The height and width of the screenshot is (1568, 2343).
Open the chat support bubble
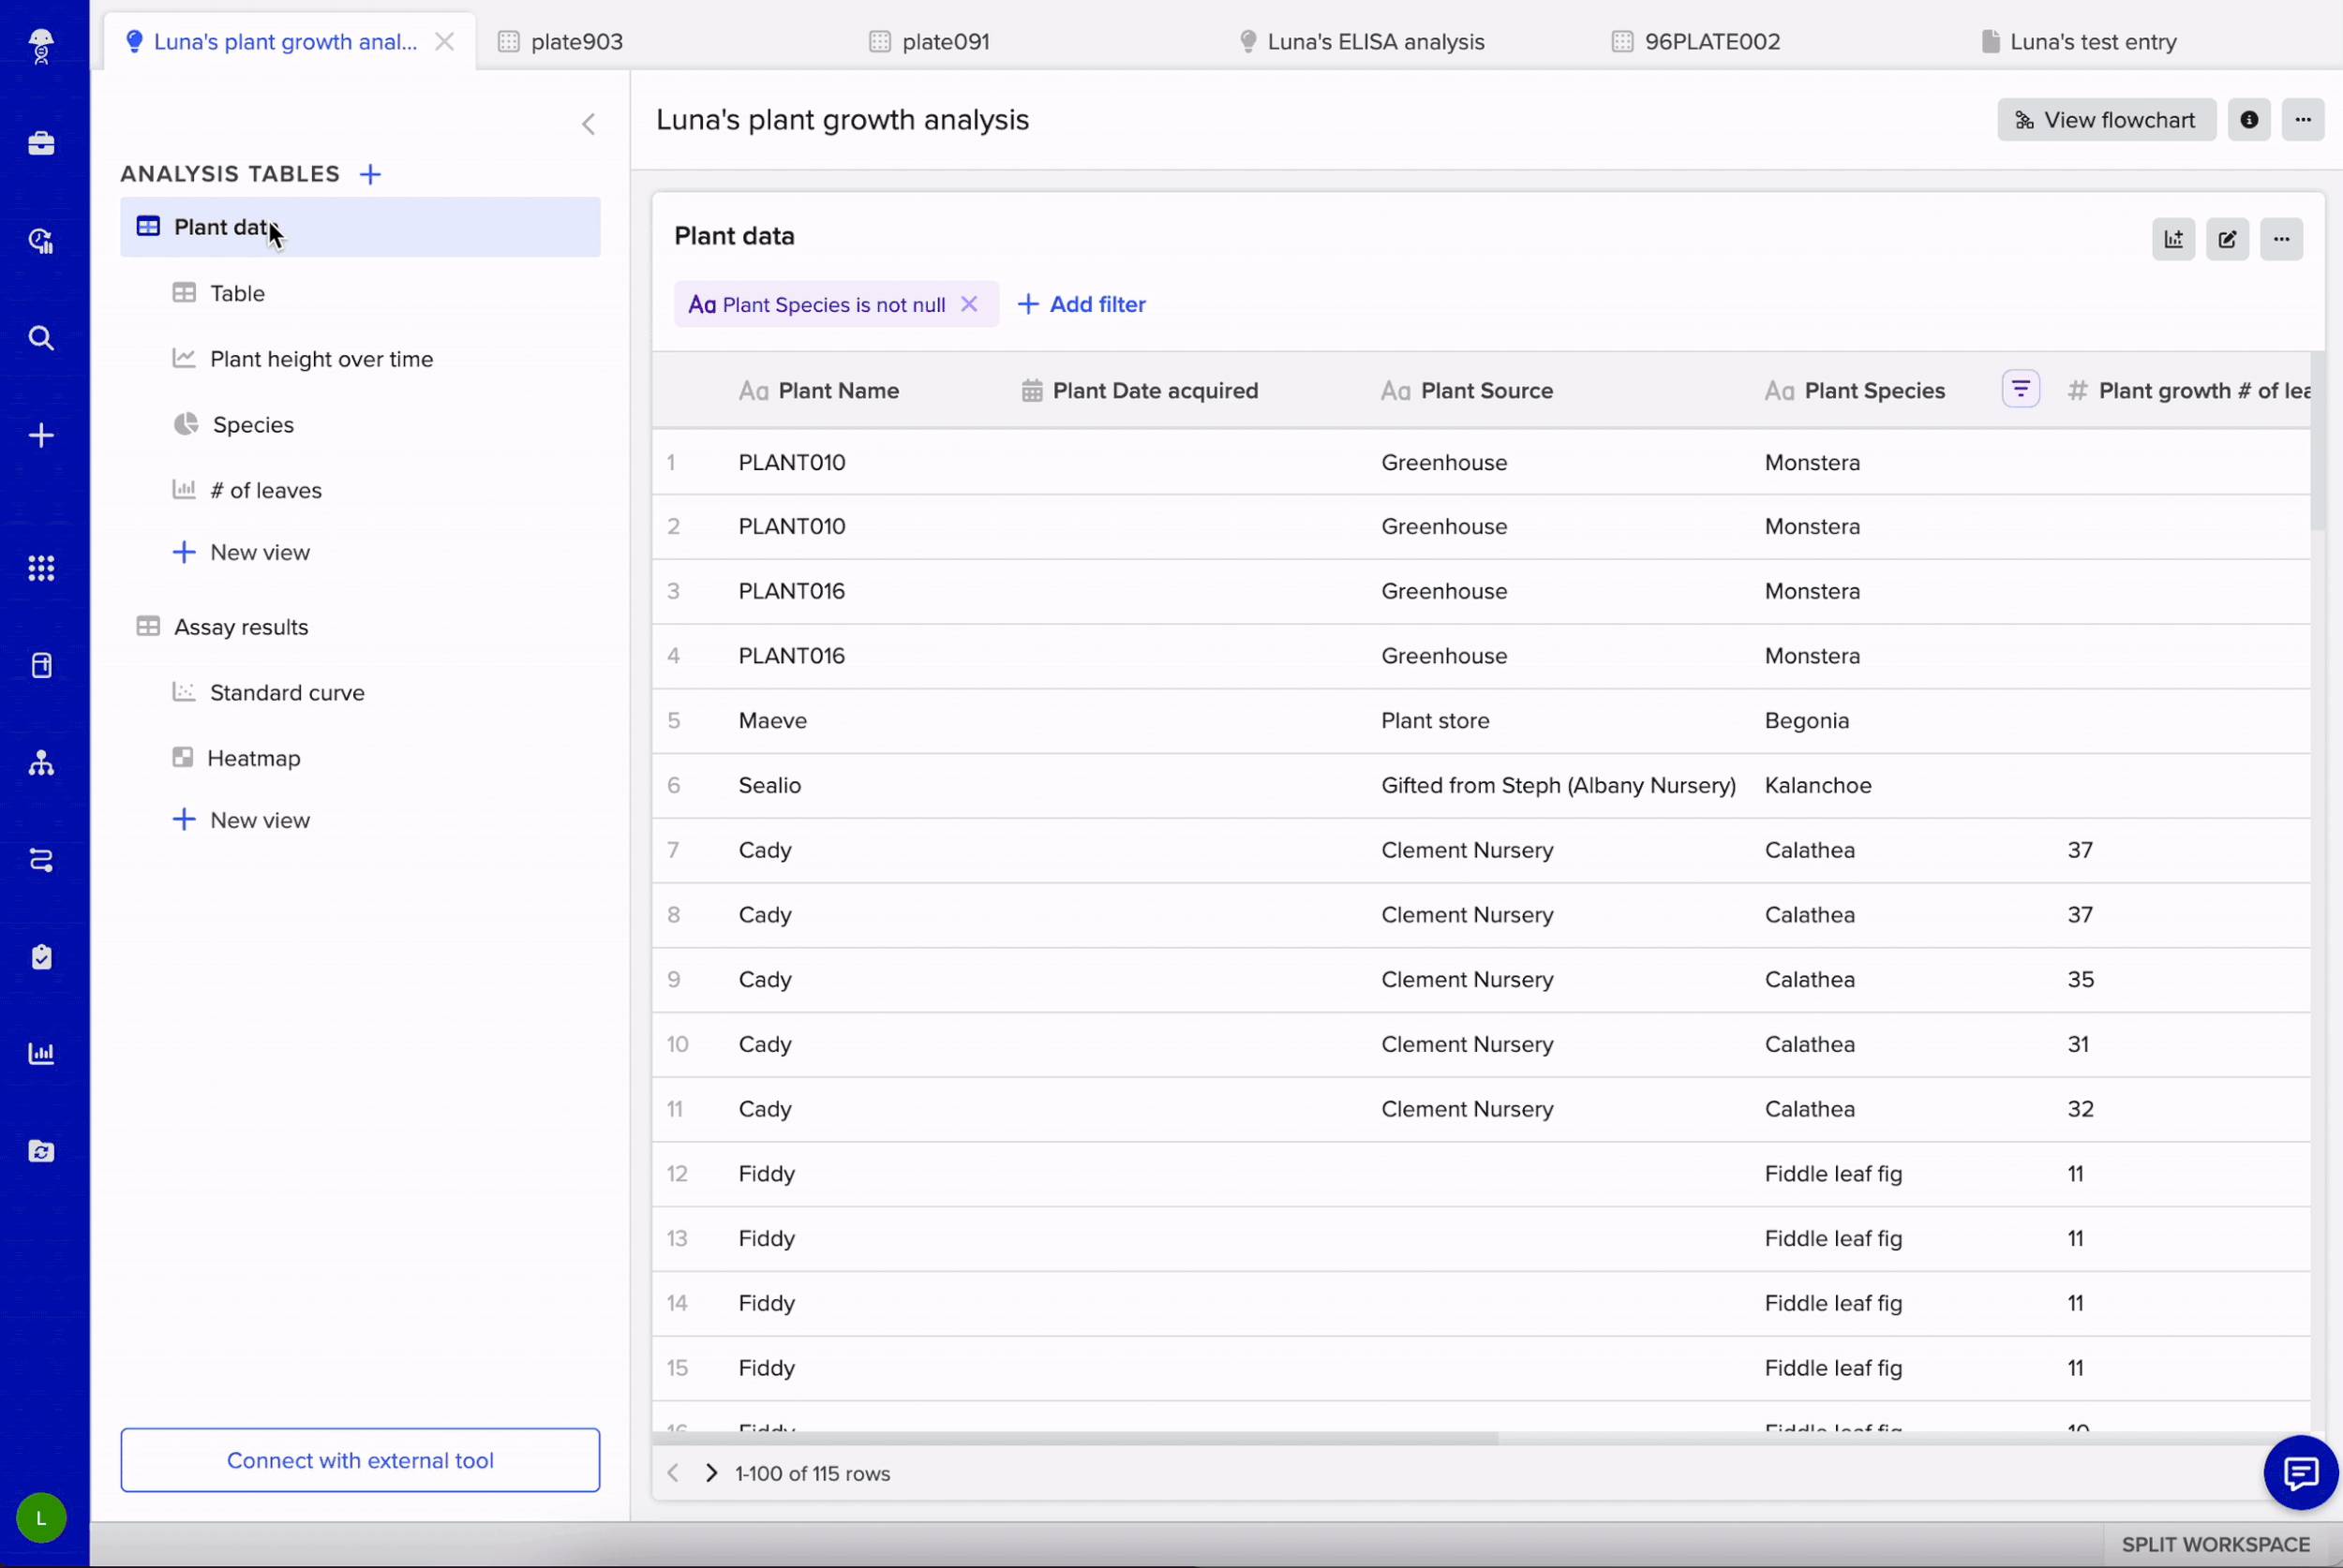[x=2300, y=1472]
